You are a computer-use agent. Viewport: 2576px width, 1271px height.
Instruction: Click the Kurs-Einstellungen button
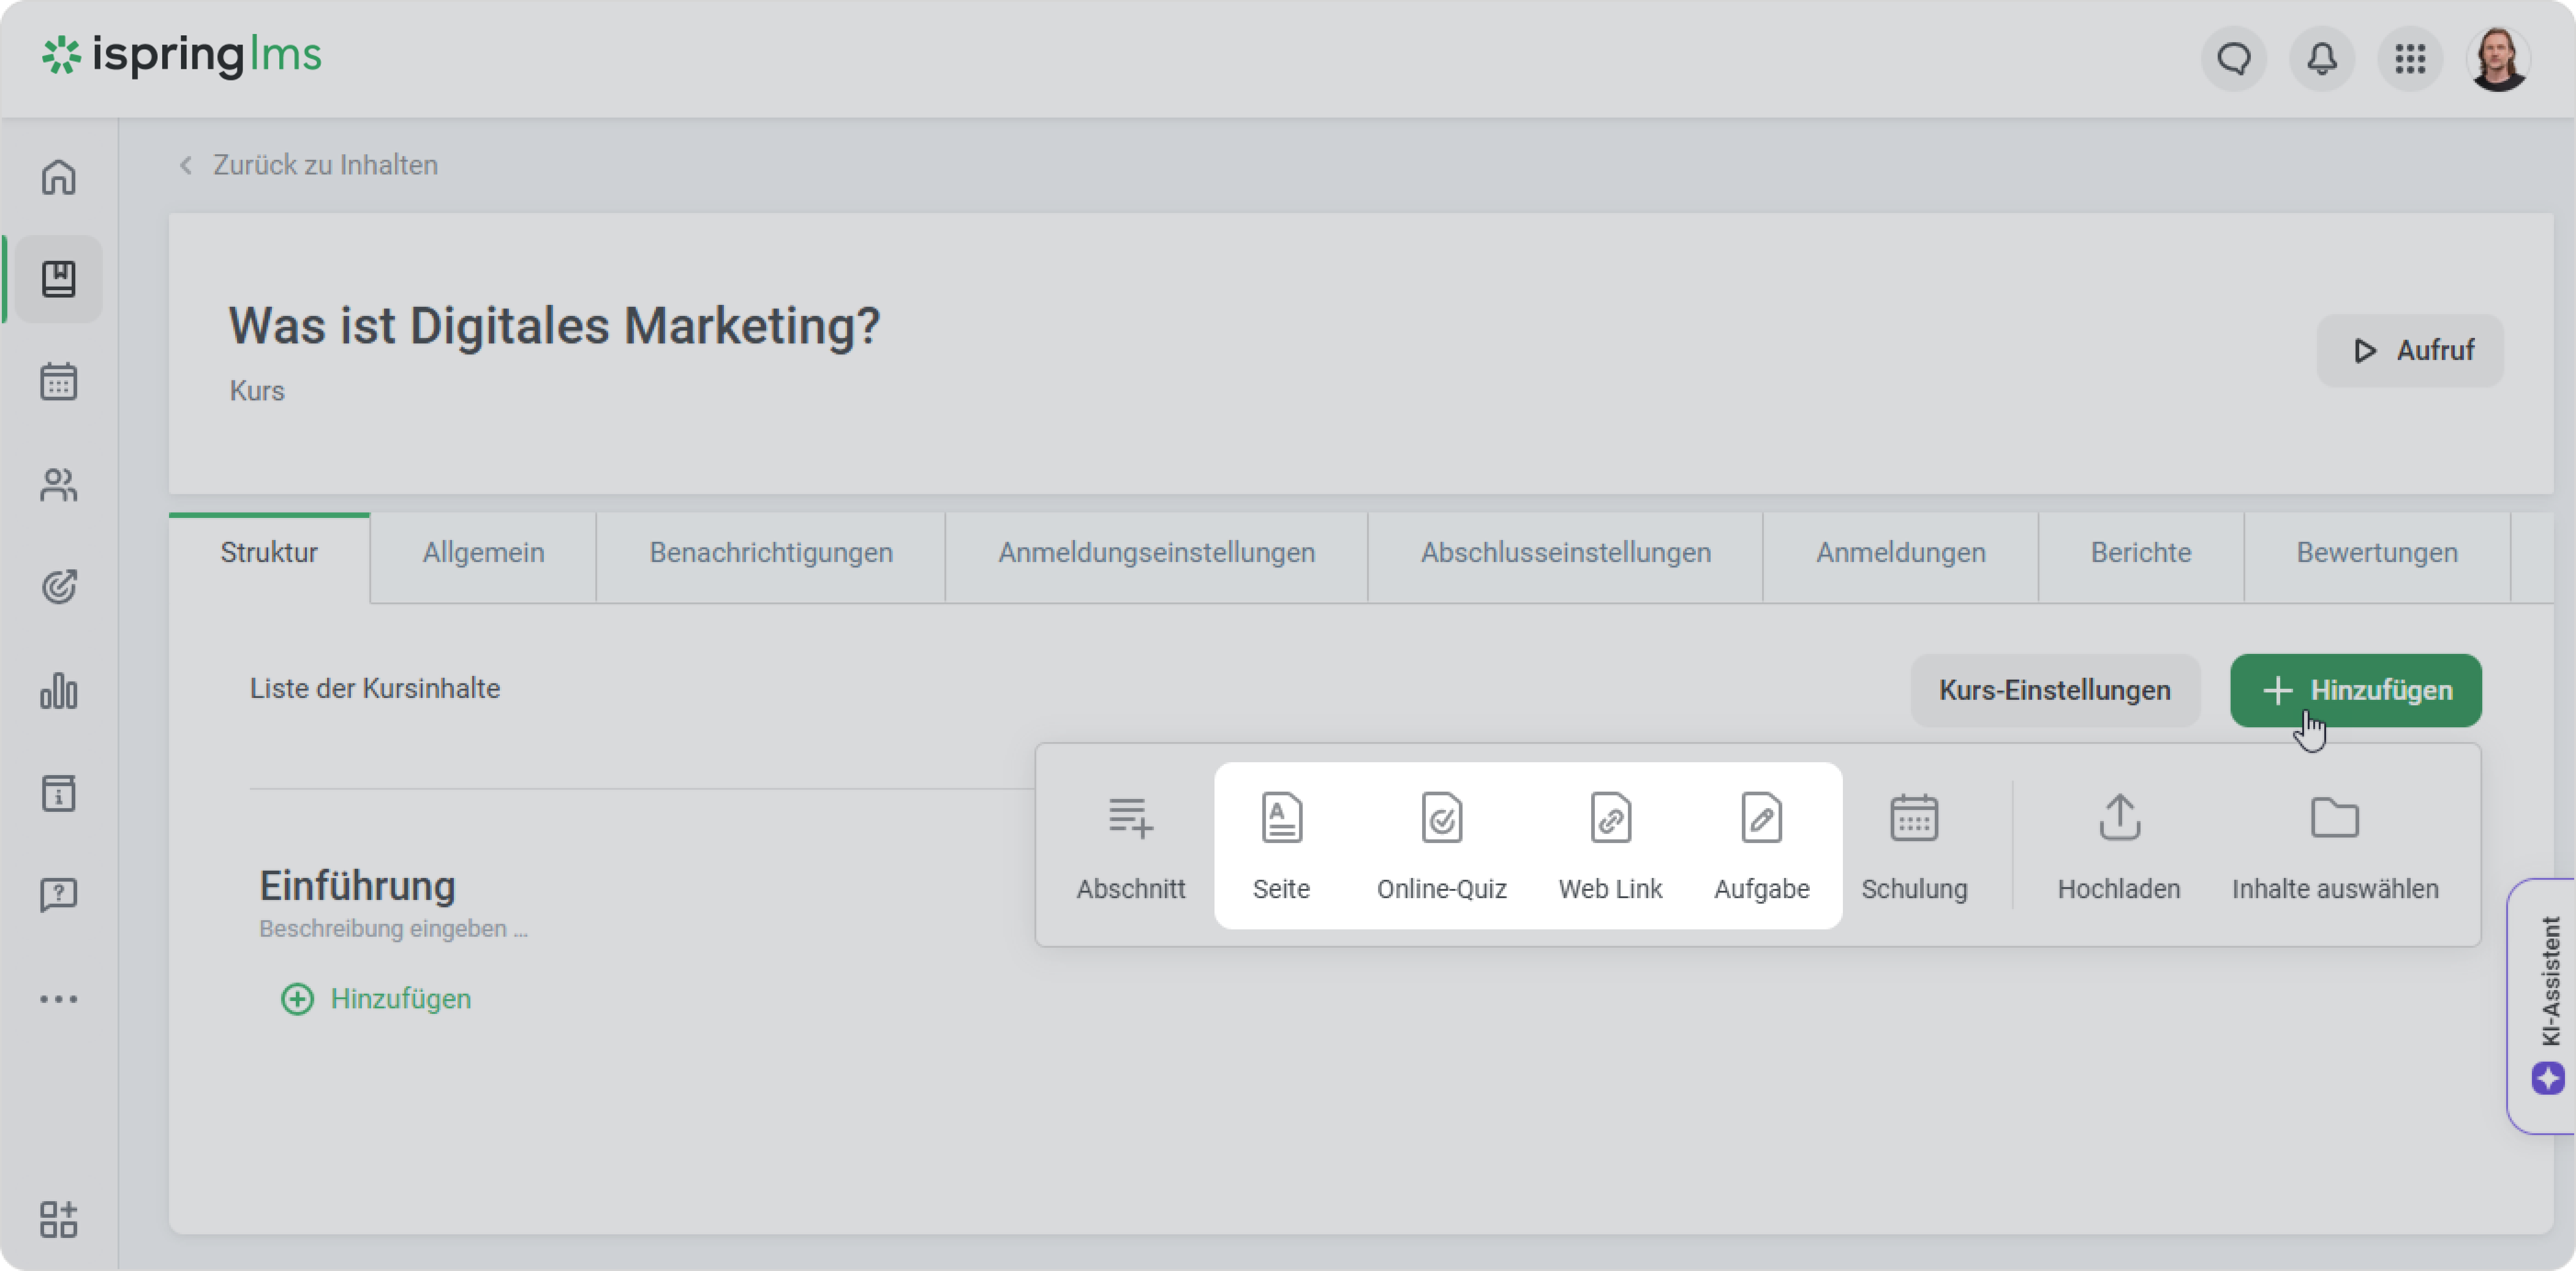[2054, 690]
